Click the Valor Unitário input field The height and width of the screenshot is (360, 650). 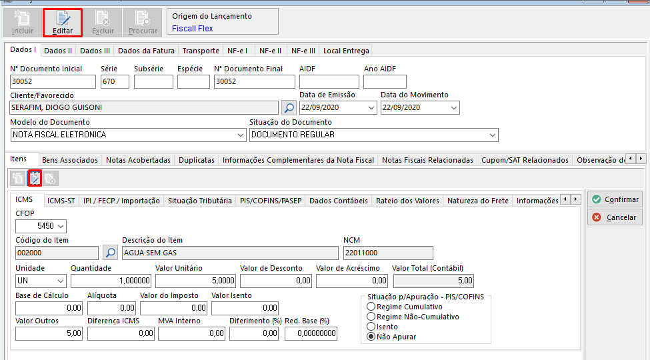tap(195, 281)
